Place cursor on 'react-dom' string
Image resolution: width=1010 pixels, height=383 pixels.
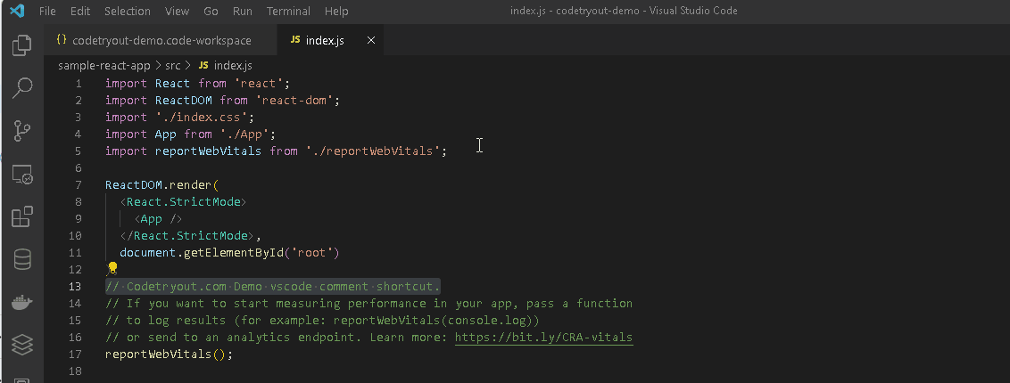(294, 101)
